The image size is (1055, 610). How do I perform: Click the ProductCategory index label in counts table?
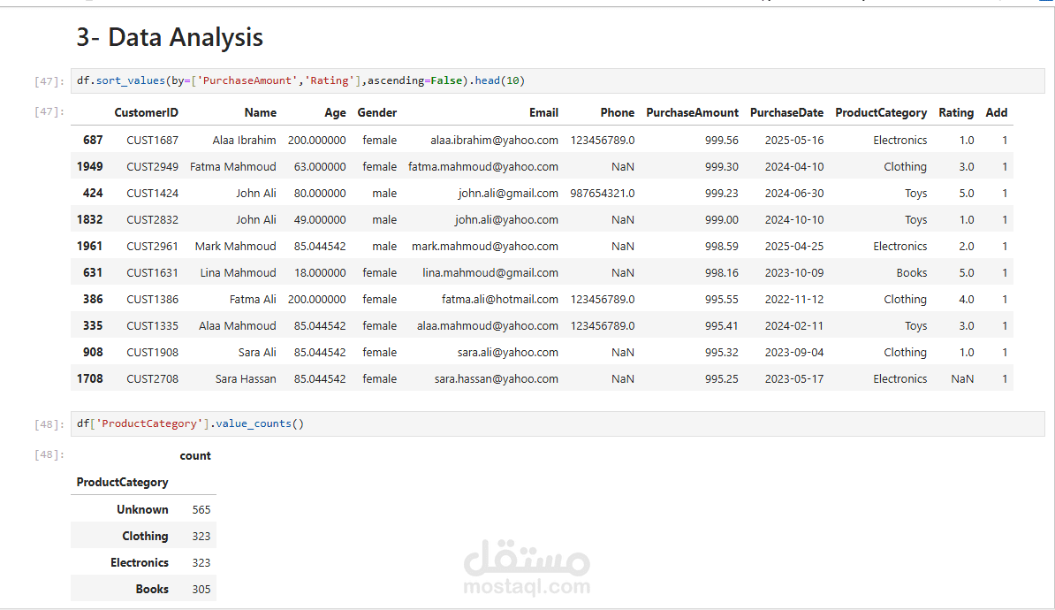123,482
